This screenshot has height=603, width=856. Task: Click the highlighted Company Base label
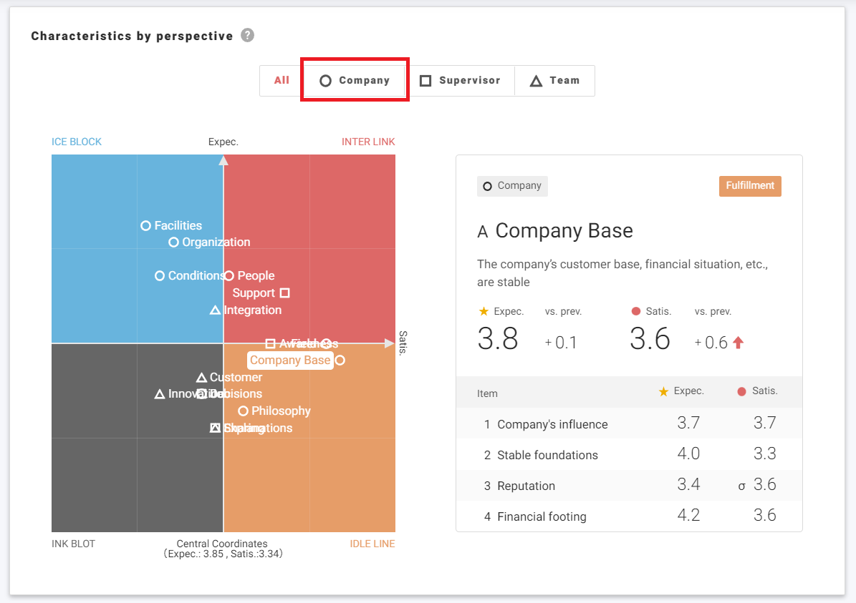[x=290, y=361]
